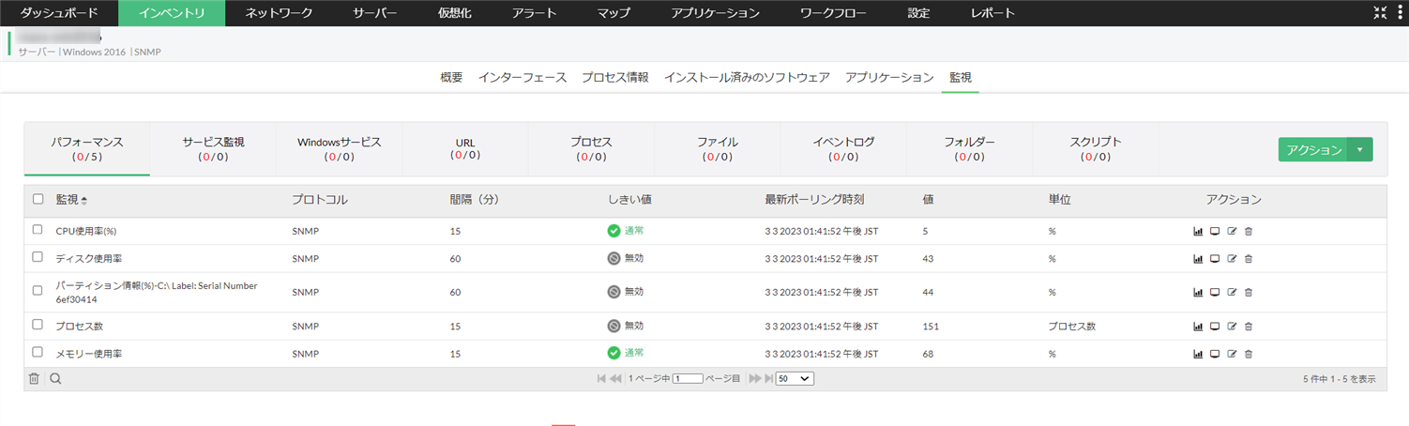Screen dimensions: 1409x426
Task: Click bulk delete trash icon below table
Action: coord(34,379)
